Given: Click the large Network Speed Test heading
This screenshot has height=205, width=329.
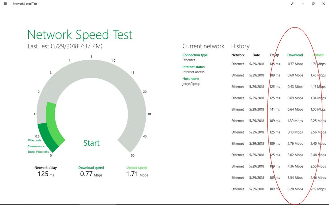Looking at the screenshot, I should [x=80, y=35].
